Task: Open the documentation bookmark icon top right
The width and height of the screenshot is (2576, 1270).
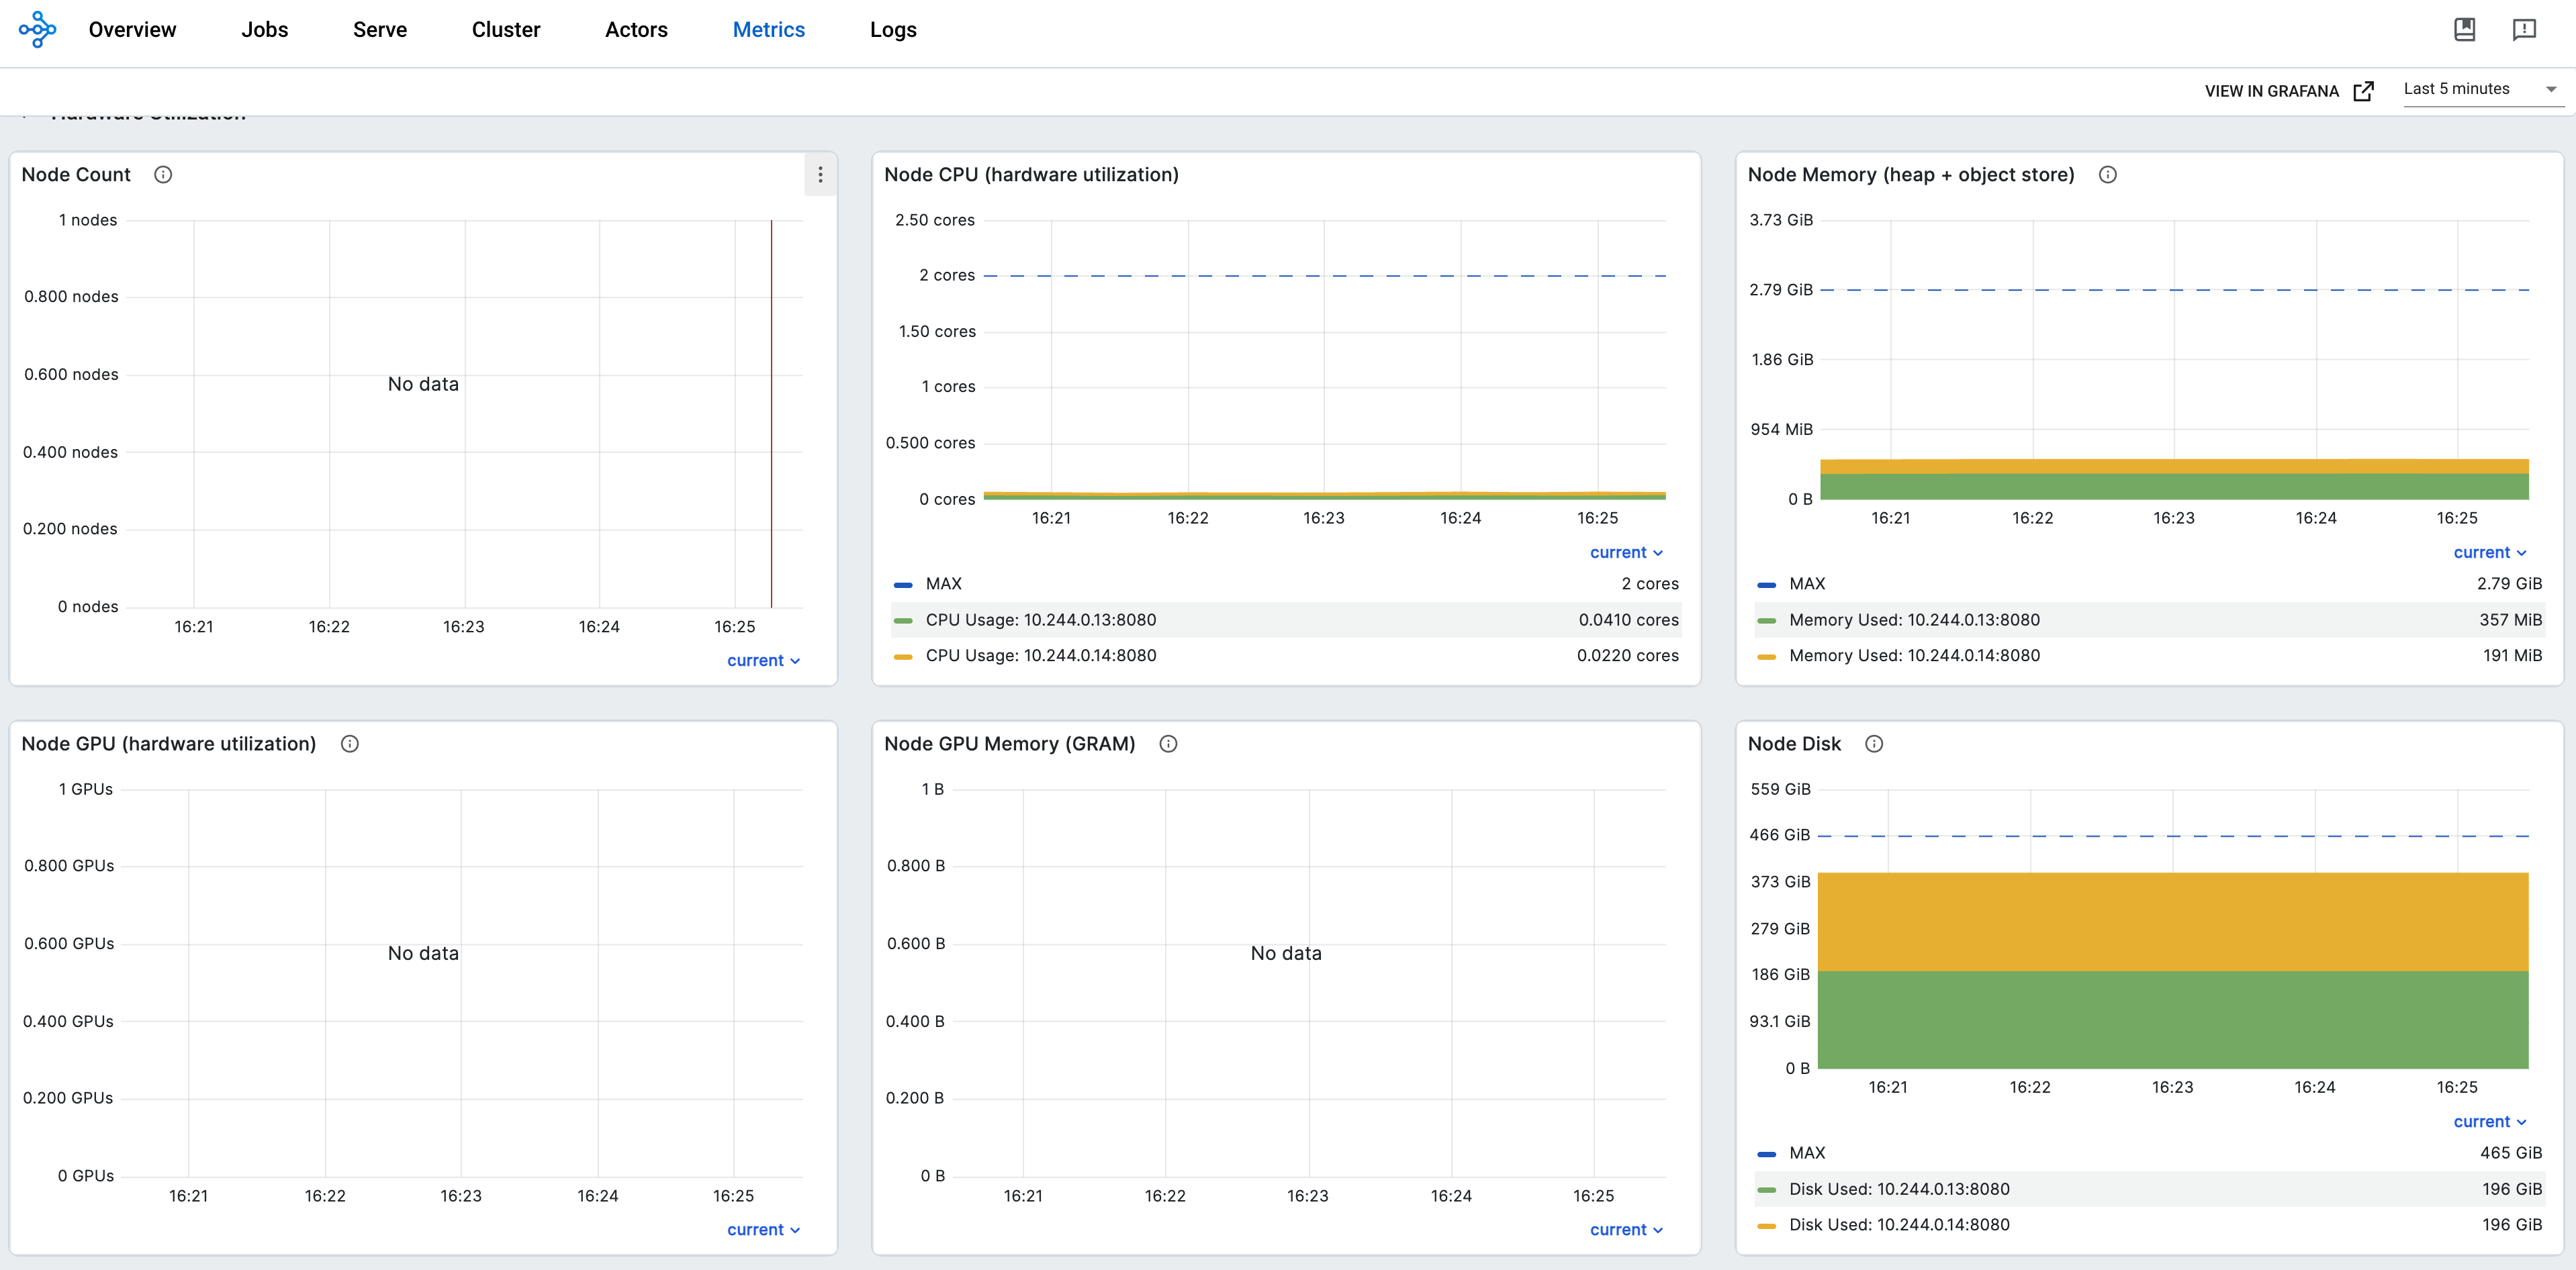Action: point(2464,30)
